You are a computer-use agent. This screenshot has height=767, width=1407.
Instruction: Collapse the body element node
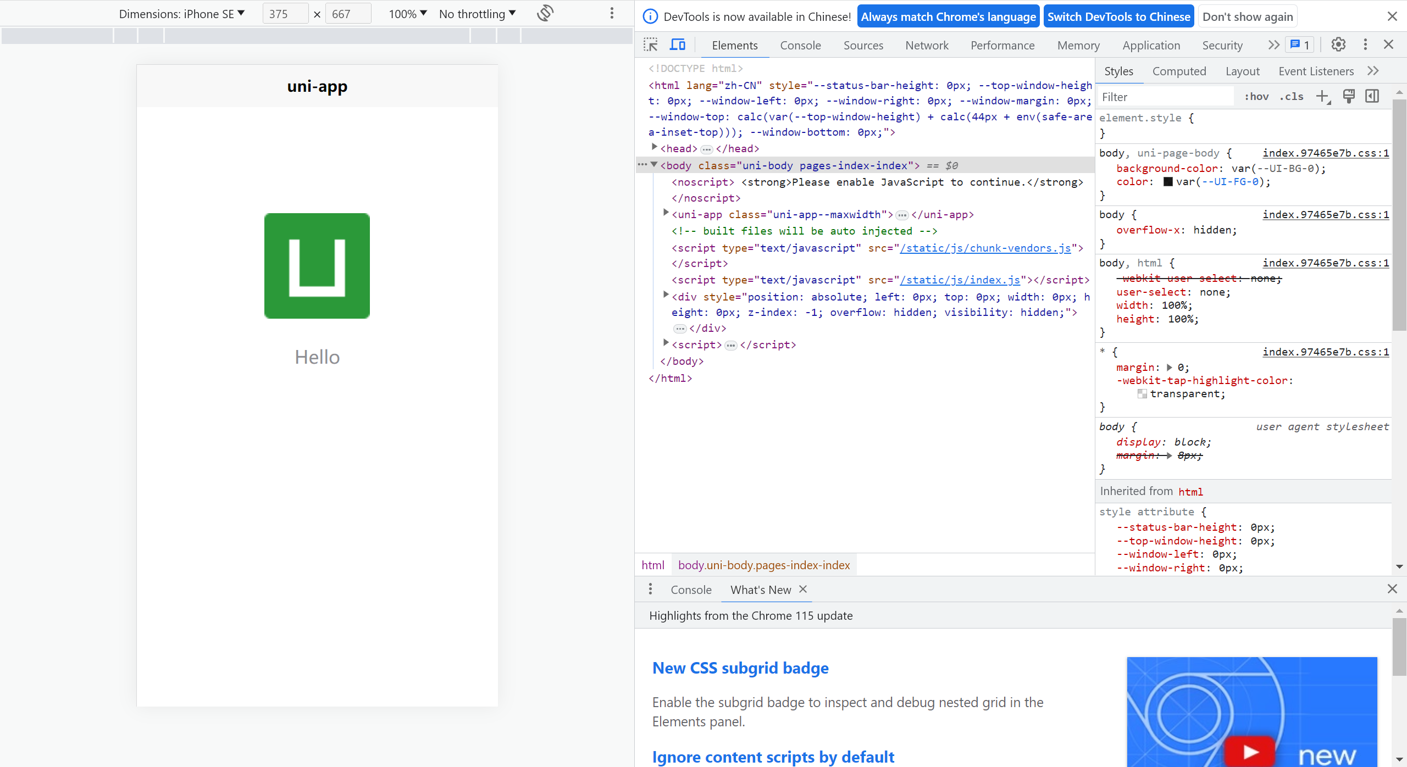coord(654,164)
